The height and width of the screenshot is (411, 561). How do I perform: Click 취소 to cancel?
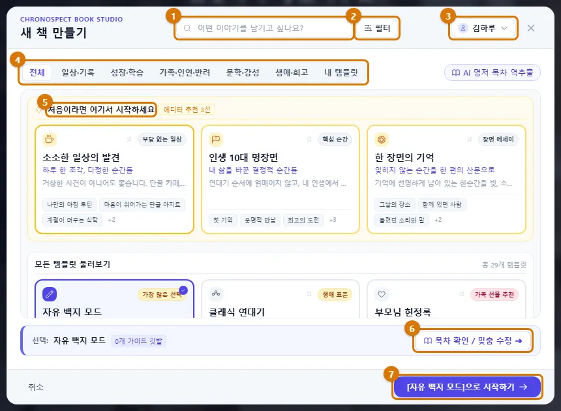(36, 387)
